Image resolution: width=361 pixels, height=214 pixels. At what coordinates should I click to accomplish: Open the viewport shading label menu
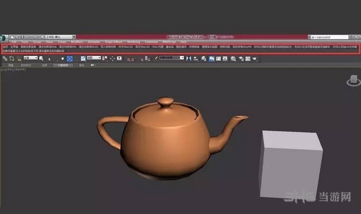tap(20, 69)
